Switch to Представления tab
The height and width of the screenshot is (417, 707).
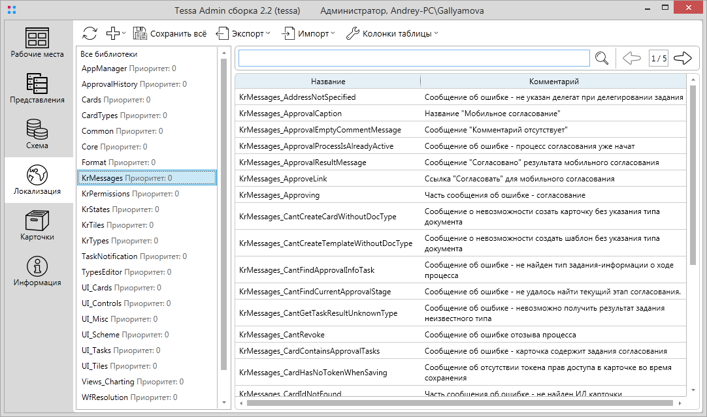(x=37, y=89)
